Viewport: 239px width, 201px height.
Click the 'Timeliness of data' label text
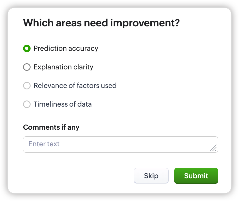pyautogui.click(x=63, y=104)
